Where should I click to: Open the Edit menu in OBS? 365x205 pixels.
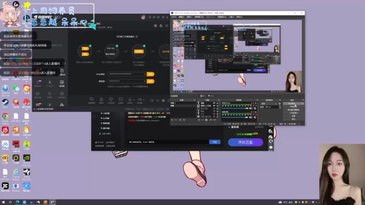point(181,17)
